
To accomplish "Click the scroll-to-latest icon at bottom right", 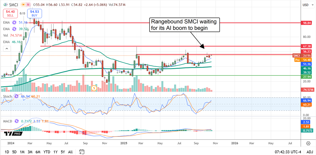I will (308, 143).
